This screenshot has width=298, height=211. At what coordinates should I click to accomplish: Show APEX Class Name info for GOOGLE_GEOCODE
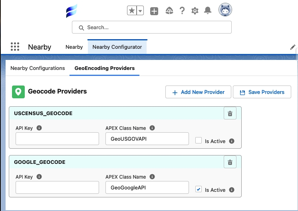152,177
